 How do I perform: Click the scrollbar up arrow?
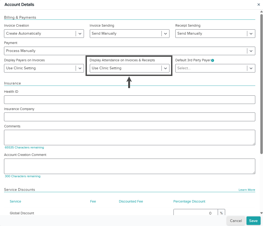point(261,11)
